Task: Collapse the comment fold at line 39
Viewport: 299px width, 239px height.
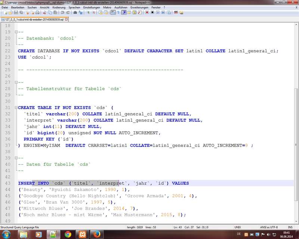Action: pos(16,158)
